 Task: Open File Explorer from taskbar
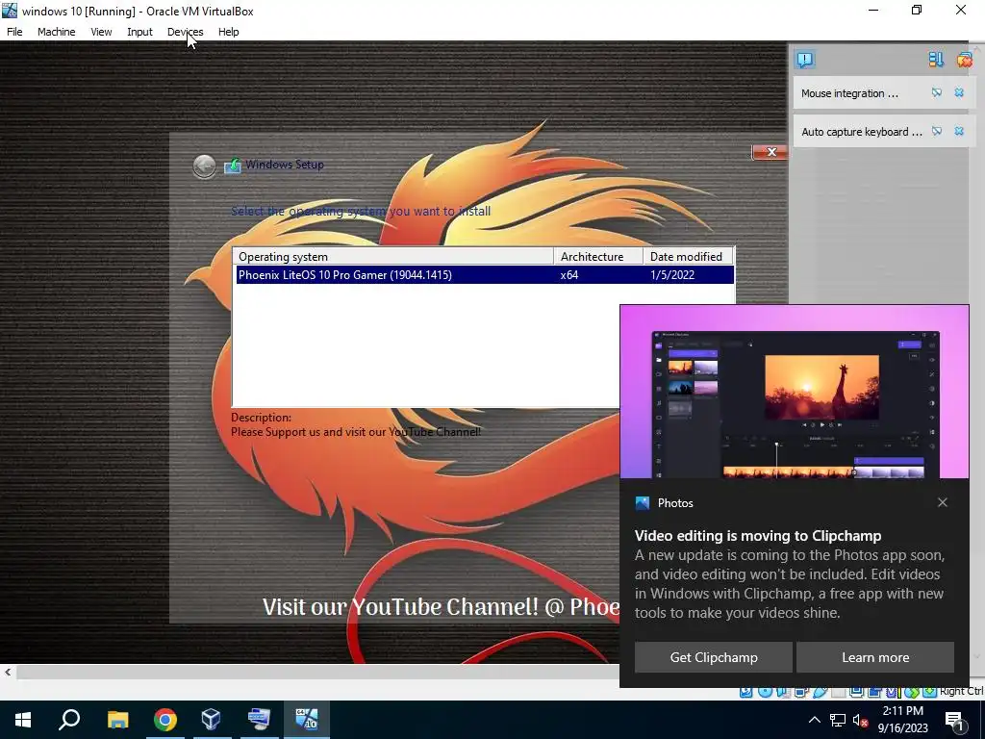(x=117, y=720)
